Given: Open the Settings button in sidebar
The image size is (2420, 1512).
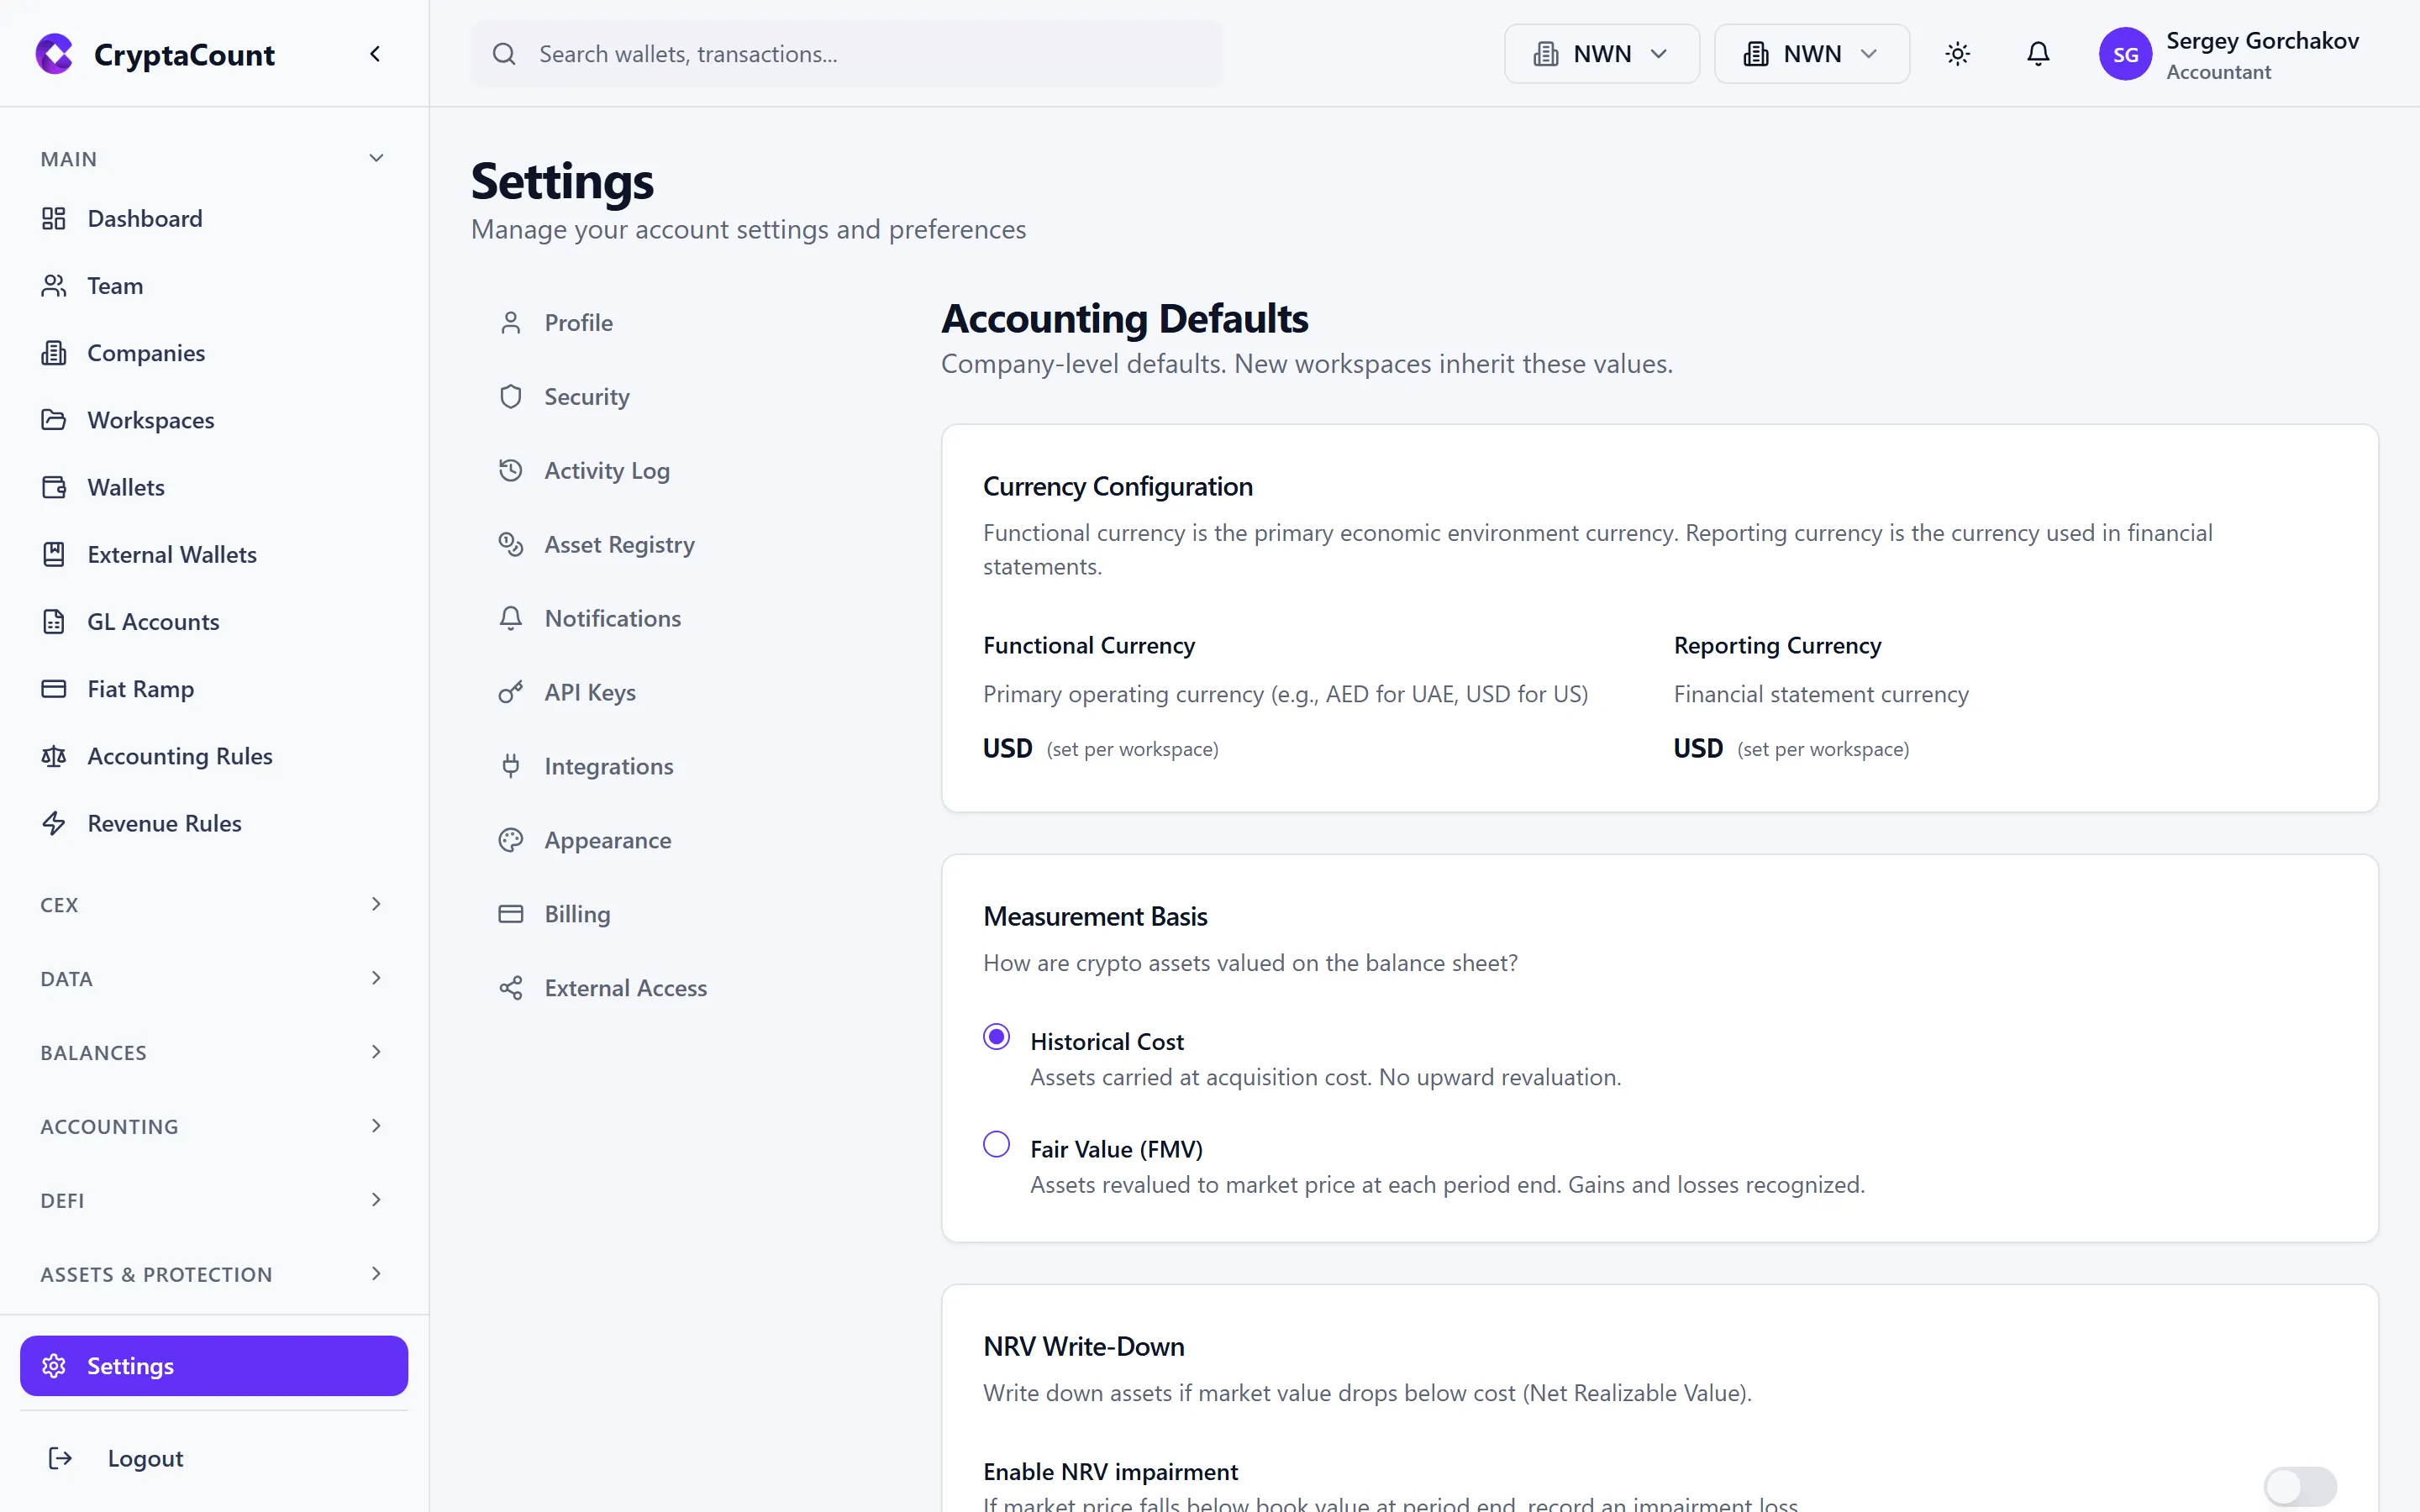Looking at the screenshot, I should click(213, 1365).
